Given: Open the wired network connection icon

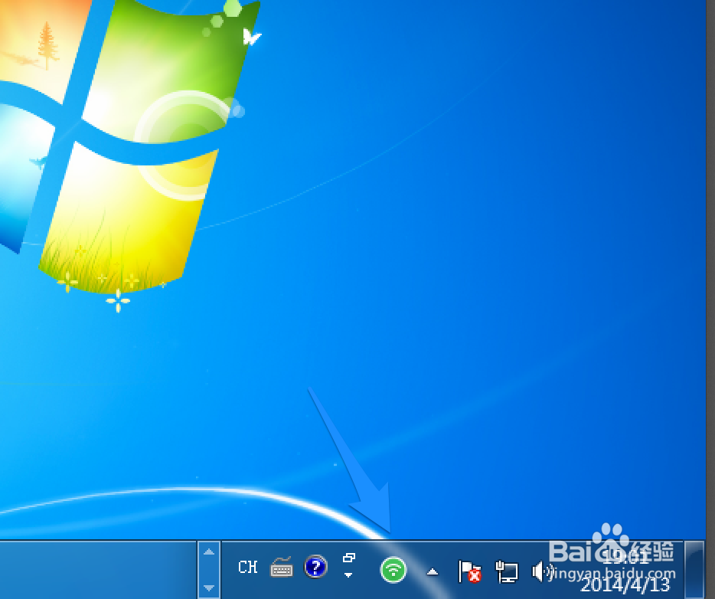Looking at the screenshot, I should tap(507, 571).
